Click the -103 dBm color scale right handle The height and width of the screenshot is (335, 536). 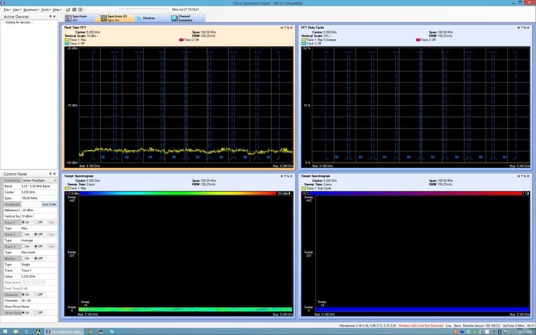(x=290, y=193)
